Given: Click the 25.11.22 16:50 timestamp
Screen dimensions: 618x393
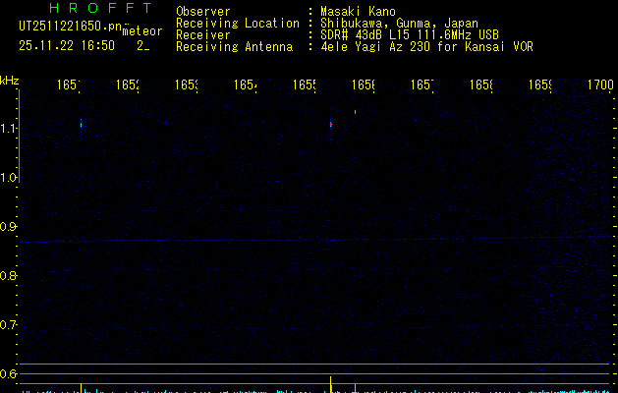Looking at the screenshot, I should coord(67,45).
